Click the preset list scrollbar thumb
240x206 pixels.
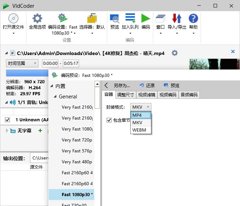(97, 98)
